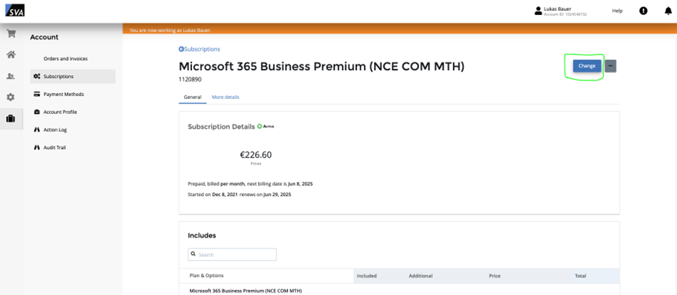Image resolution: width=677 pixels, height=295 pixels.
Task: Go back via the Subscriptions breadcrumb link
Action: pos(200,49)
